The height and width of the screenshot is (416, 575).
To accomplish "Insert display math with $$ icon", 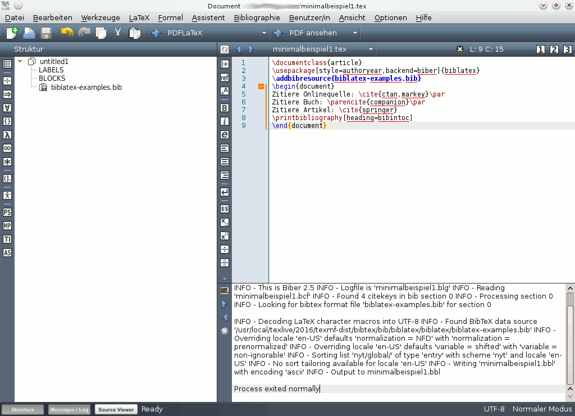I will (x=225, y=209).
